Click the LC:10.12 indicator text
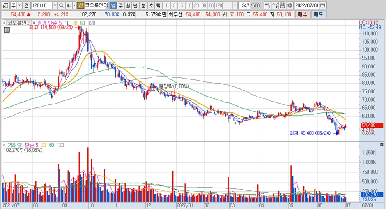Screen dimensions: 386x209 pyautogui.click(x=368, y=23)
